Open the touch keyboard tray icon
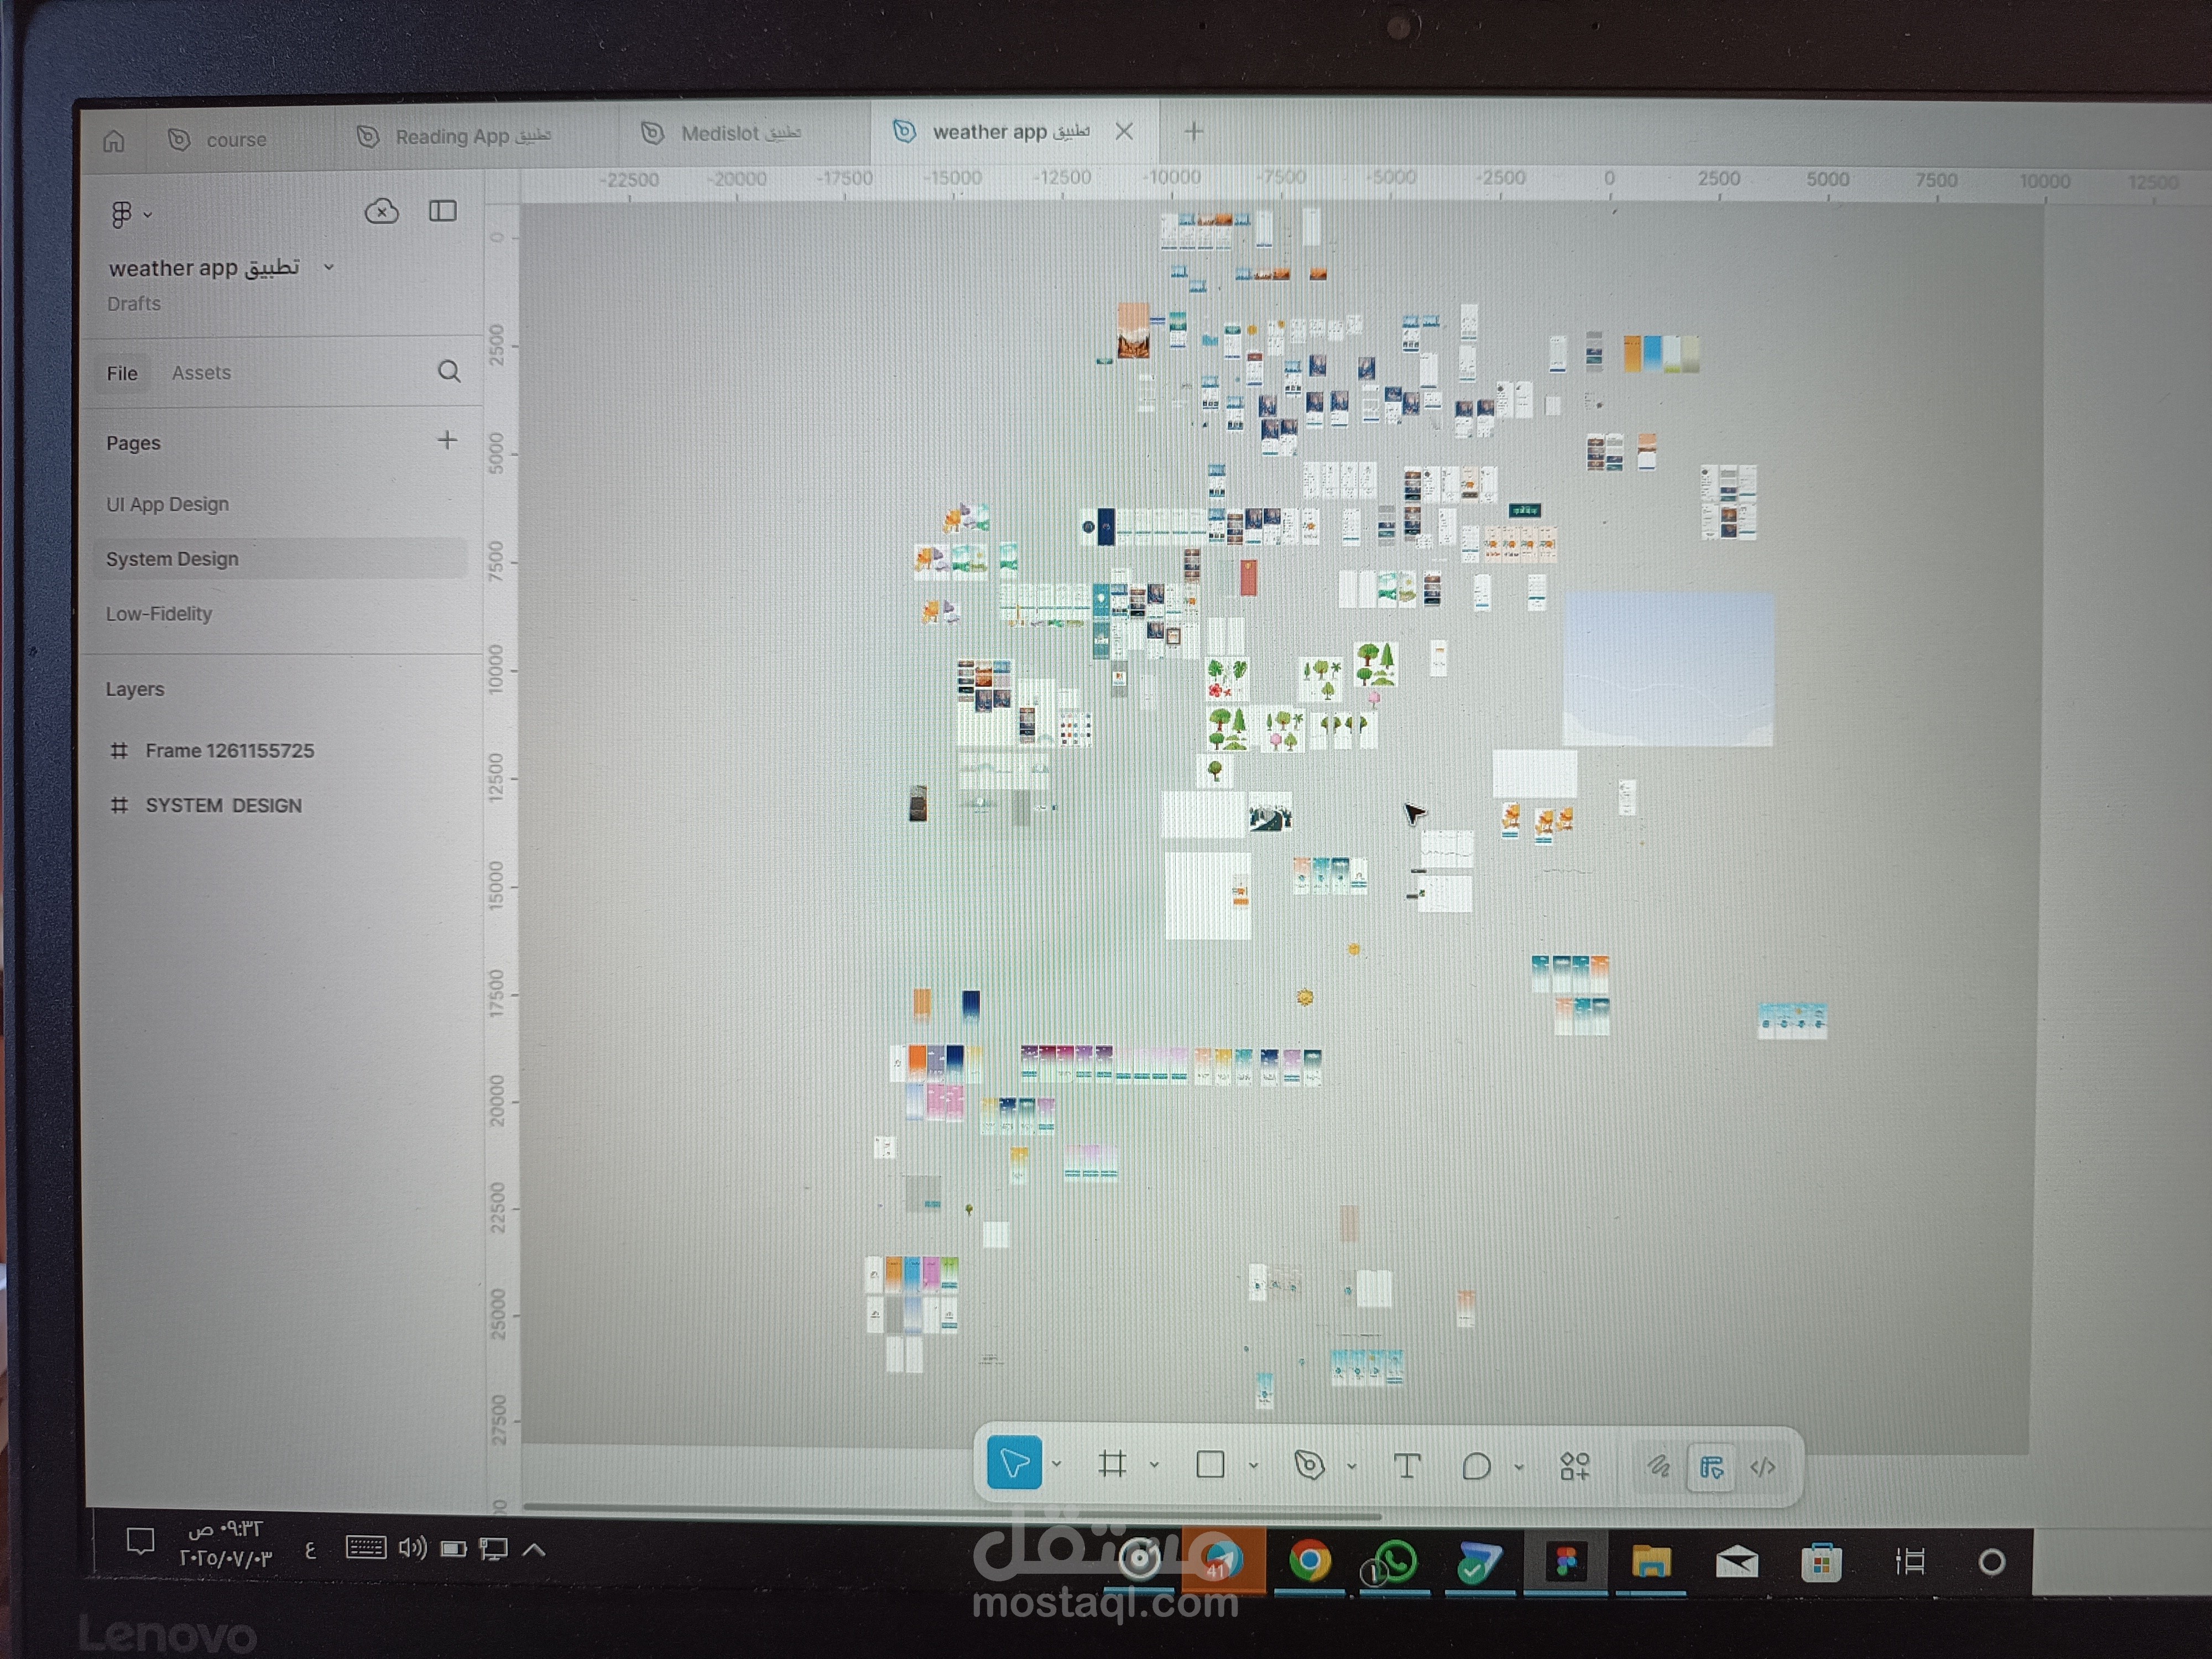The width and height of the screenshot is (2212, 1659). [x=365, y=1548]
